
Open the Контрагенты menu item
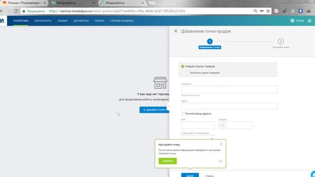[43, 21]
